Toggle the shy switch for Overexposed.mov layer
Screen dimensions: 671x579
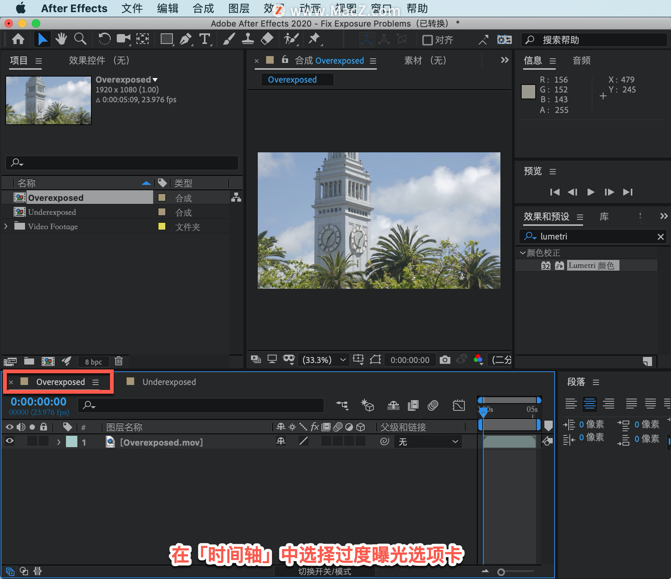click(x=281, y=441)
